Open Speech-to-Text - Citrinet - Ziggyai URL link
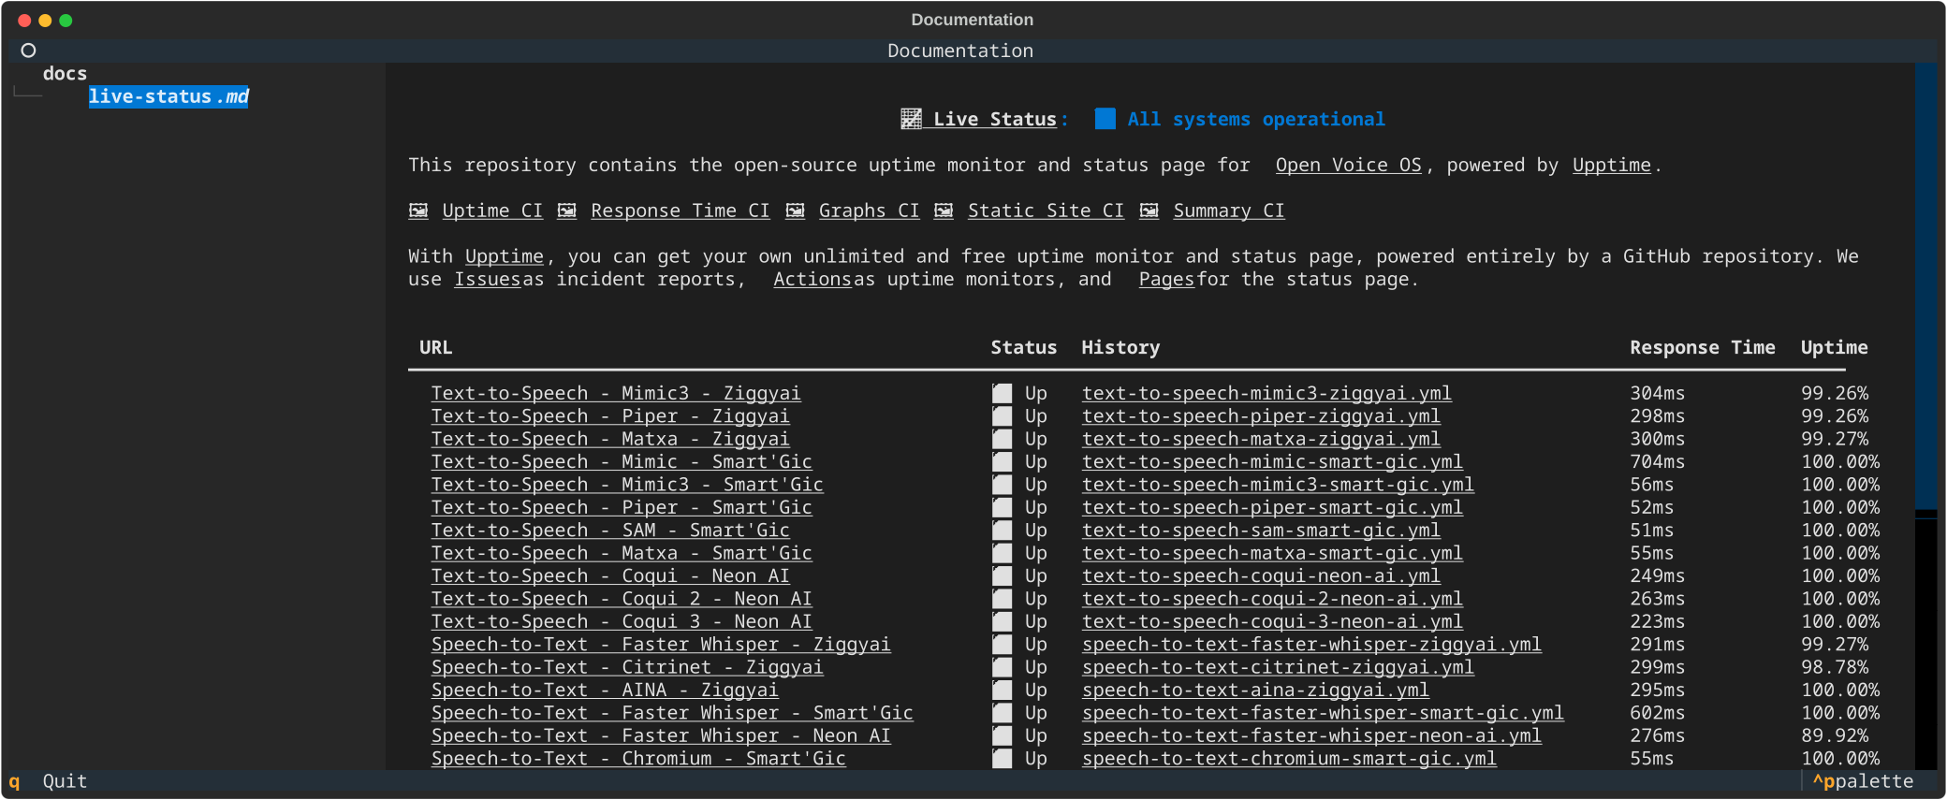Image resolution: width=1947 pixels, height=800 pixels. pos(627,667)
